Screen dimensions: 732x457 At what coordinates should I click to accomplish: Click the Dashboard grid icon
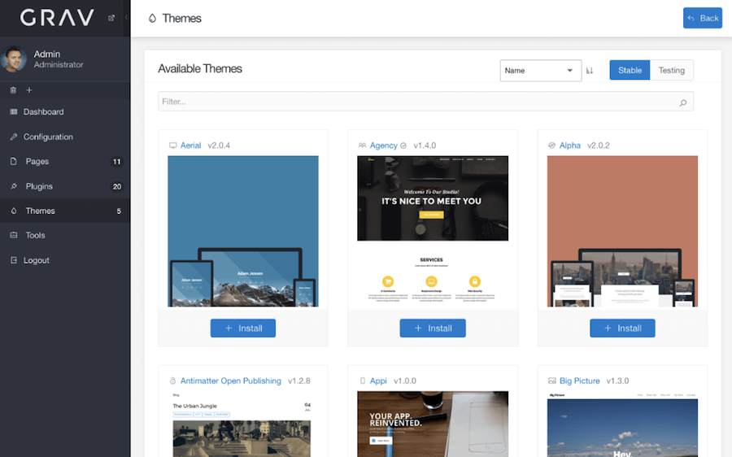[14, 111]
